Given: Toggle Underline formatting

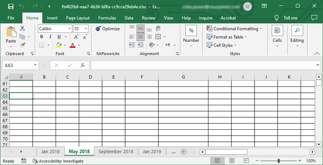Looking at the screenshot, I should (59, 37).
